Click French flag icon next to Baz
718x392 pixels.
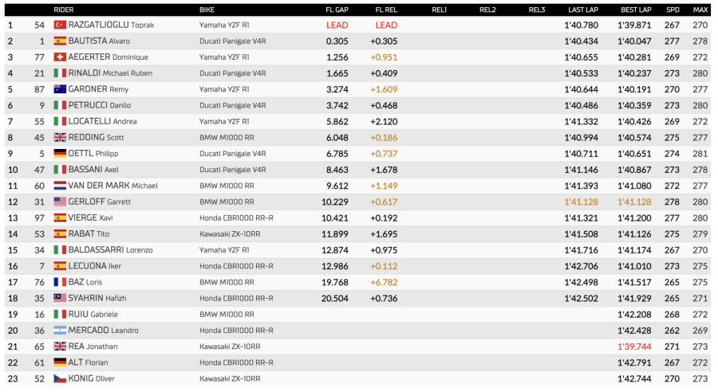(x=59, y=282)
